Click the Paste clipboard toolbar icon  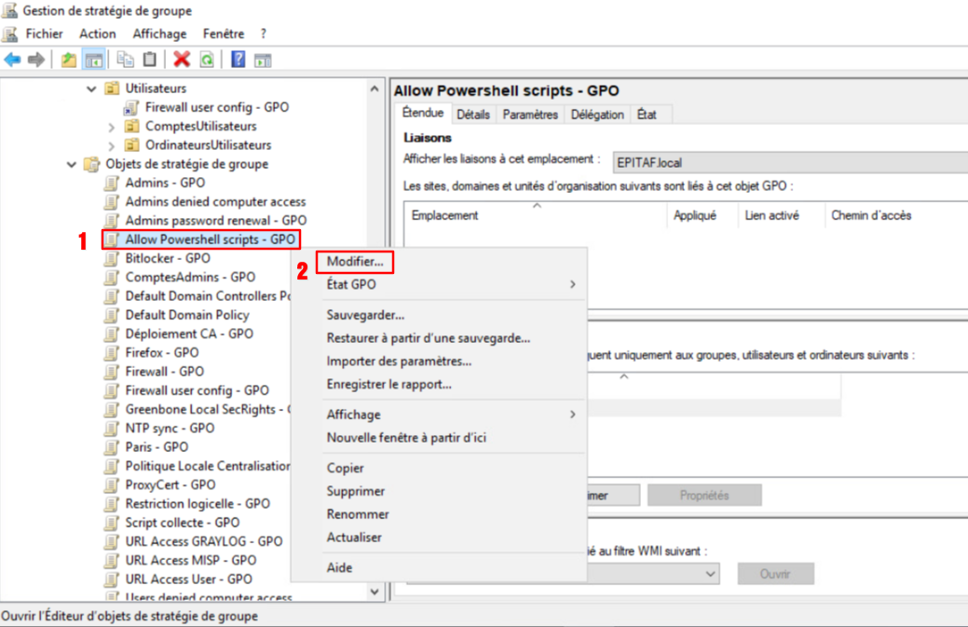tap(149, 60)
